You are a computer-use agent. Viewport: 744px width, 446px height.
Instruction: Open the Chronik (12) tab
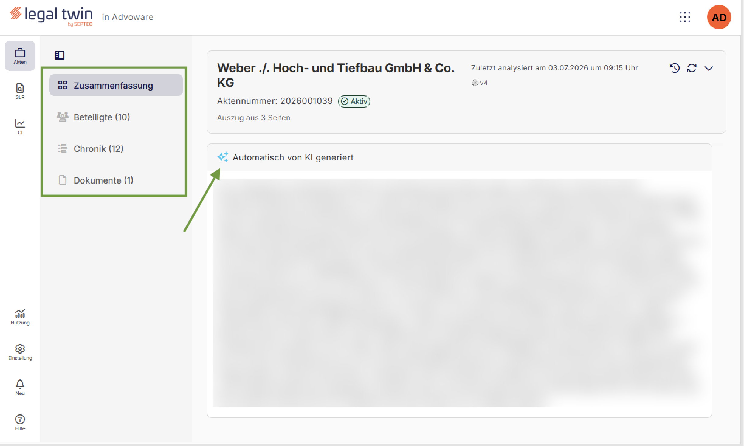pyautogui.click(x=116, y=149)
